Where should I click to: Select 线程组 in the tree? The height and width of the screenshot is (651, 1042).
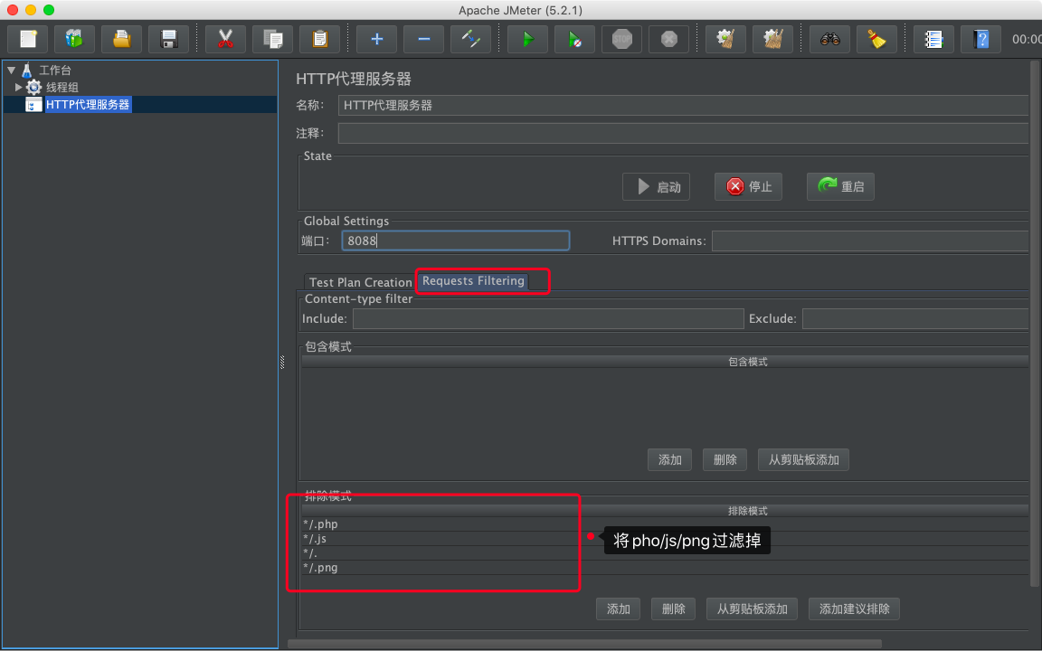62,87
